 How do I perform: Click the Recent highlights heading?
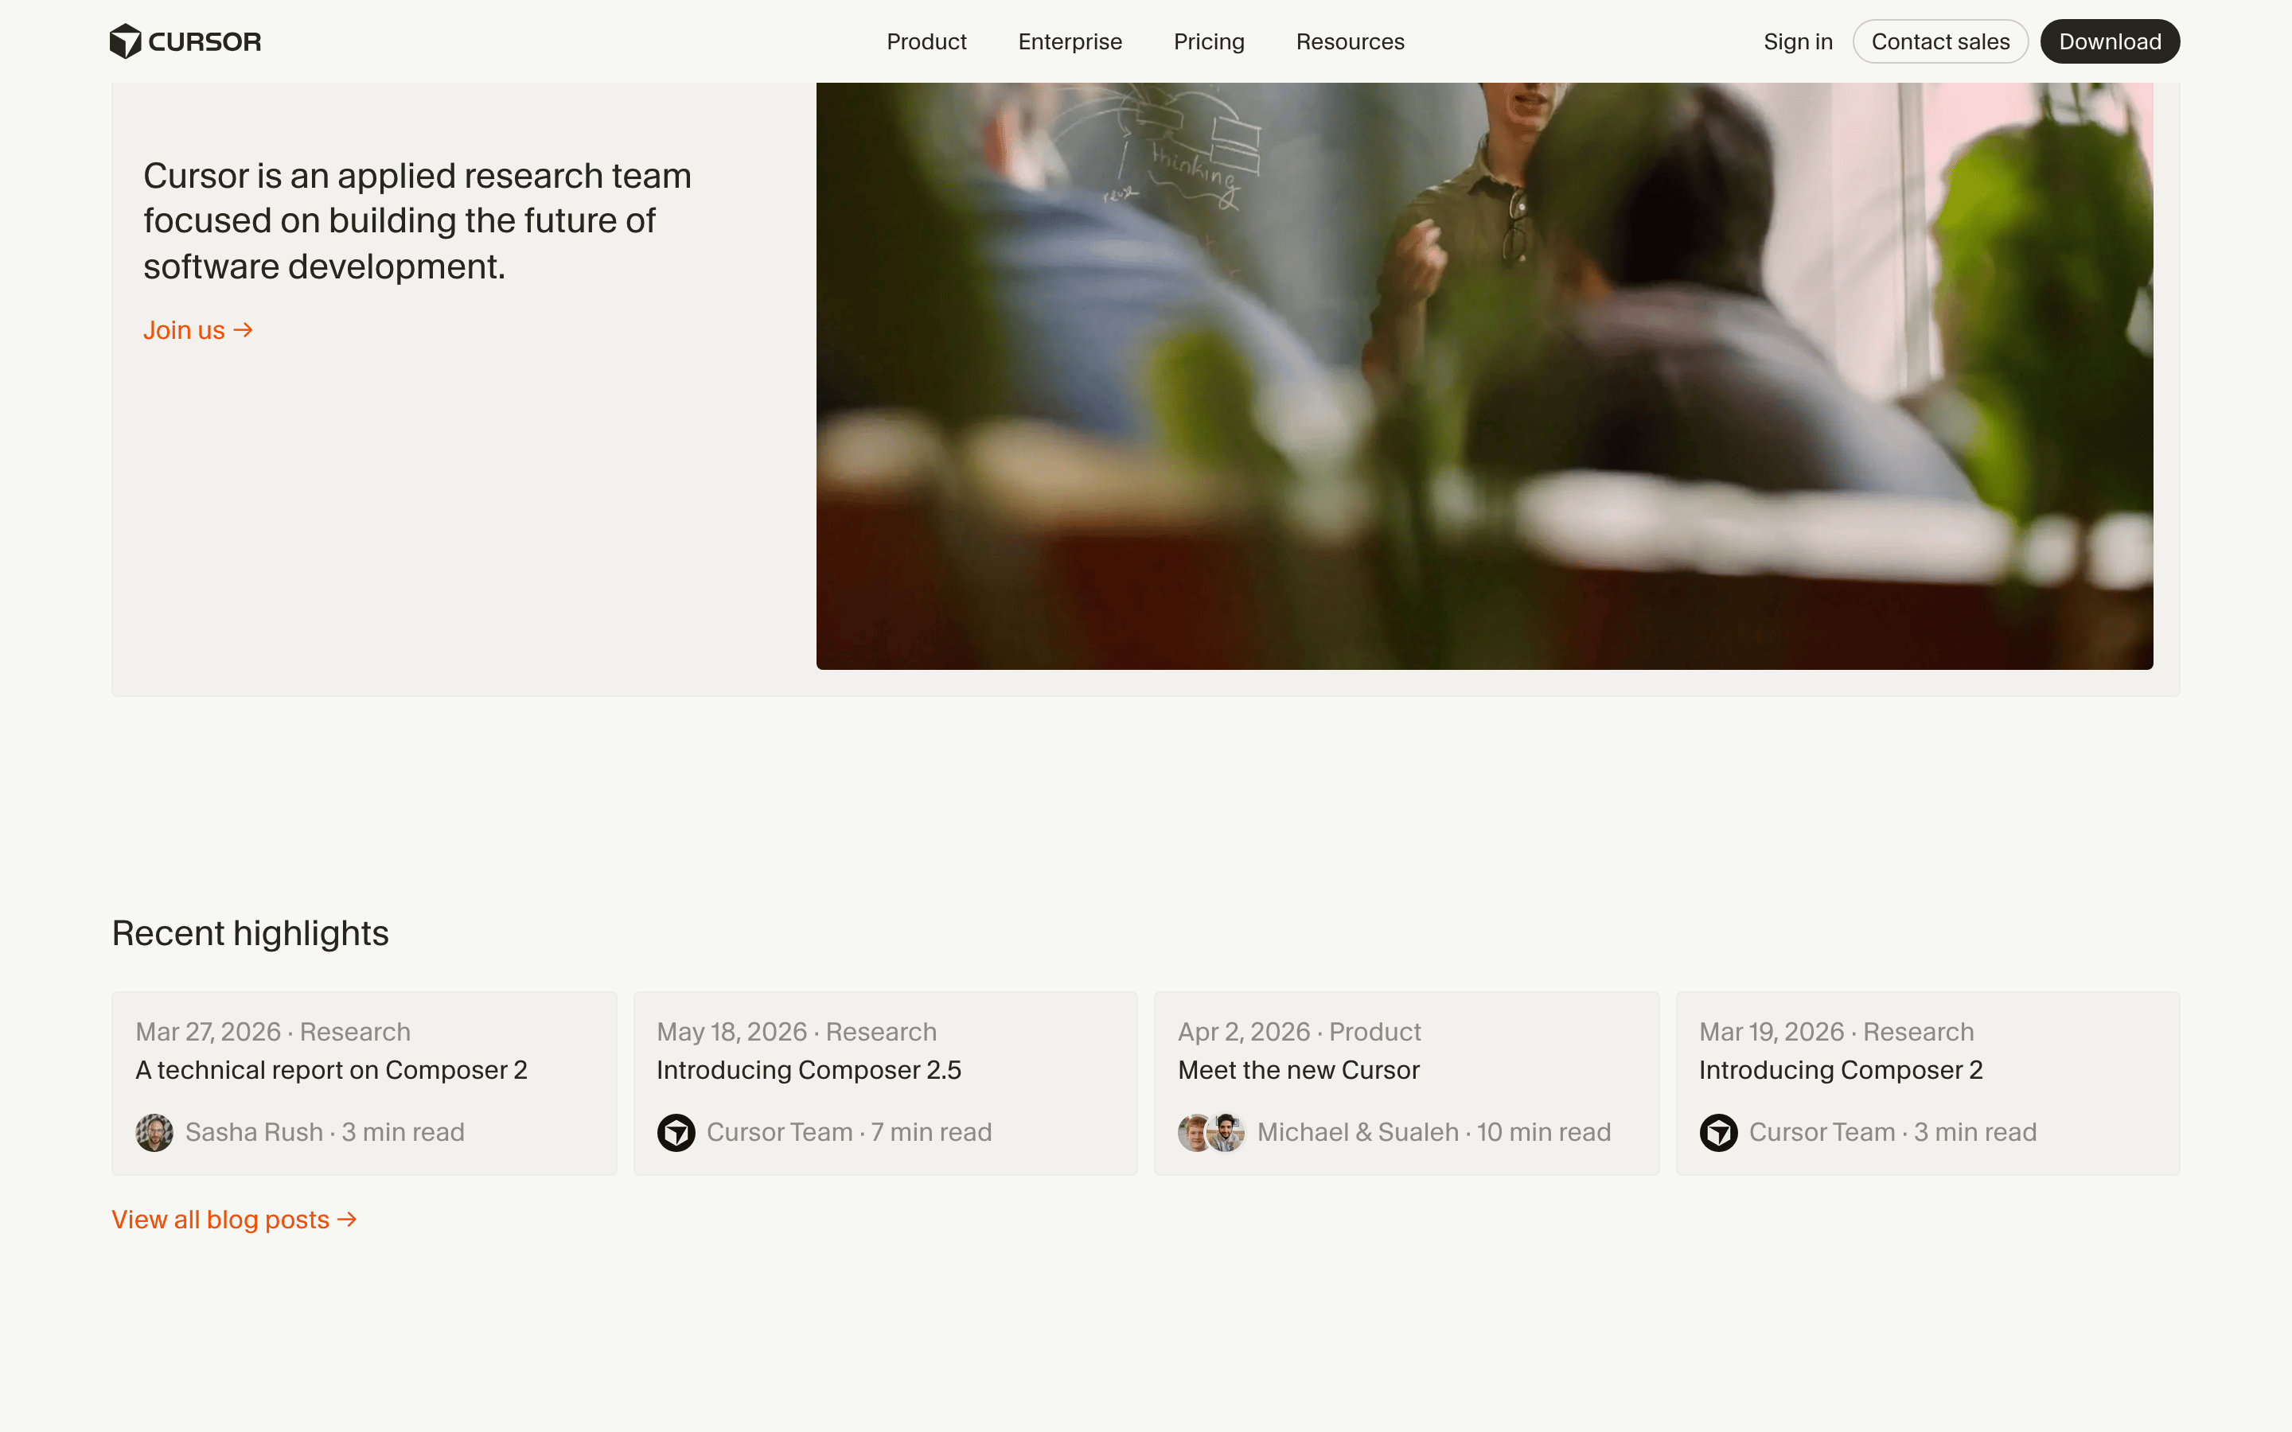(250, 933)
